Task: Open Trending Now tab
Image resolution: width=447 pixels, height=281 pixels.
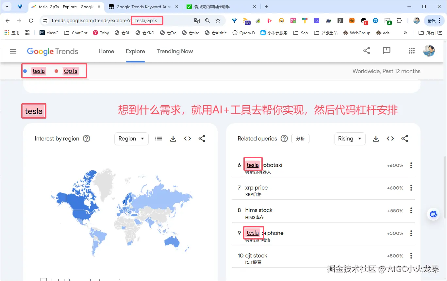Action: [x=175, y=51]
